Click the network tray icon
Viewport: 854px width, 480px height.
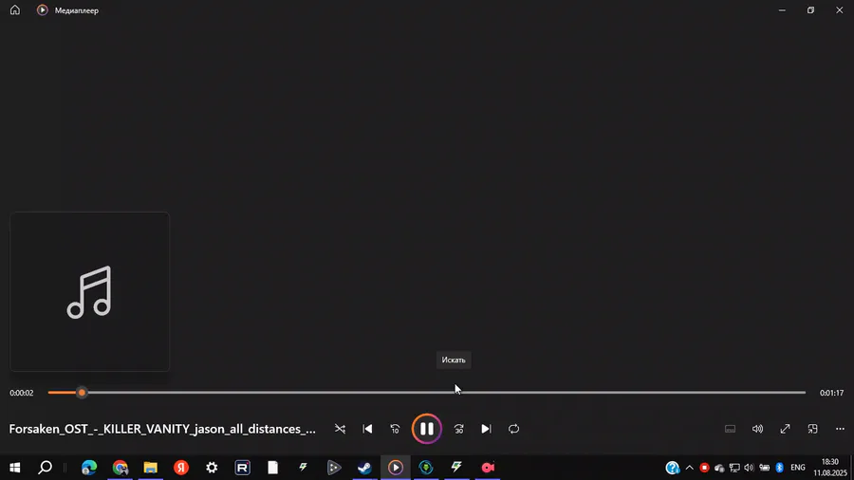click(x=734, y=468)
